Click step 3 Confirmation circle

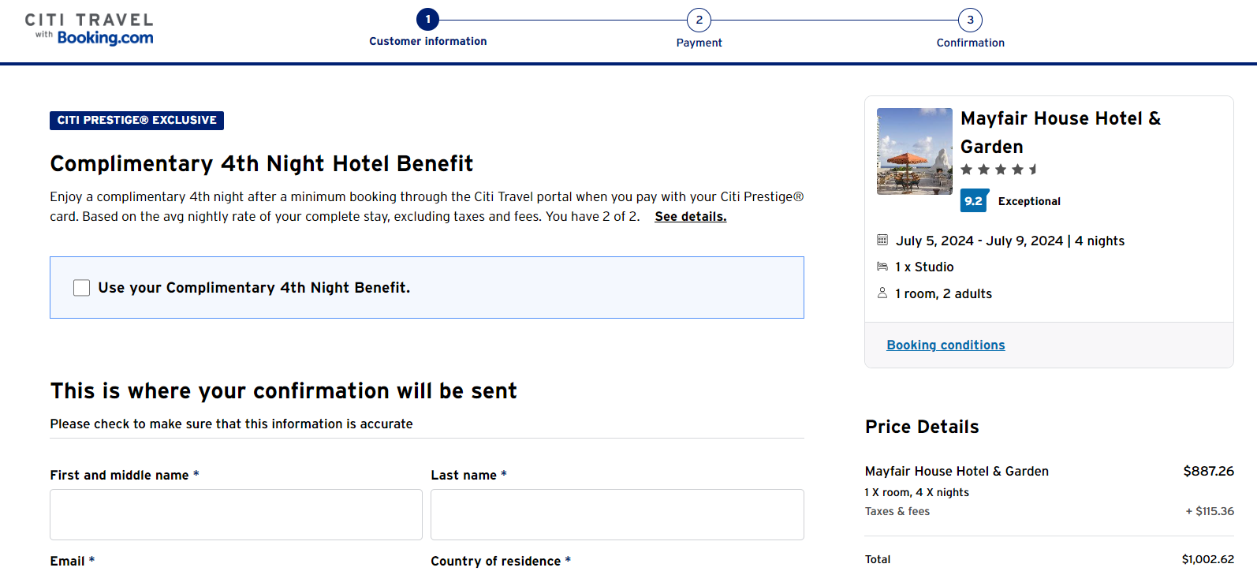(970, 20)
